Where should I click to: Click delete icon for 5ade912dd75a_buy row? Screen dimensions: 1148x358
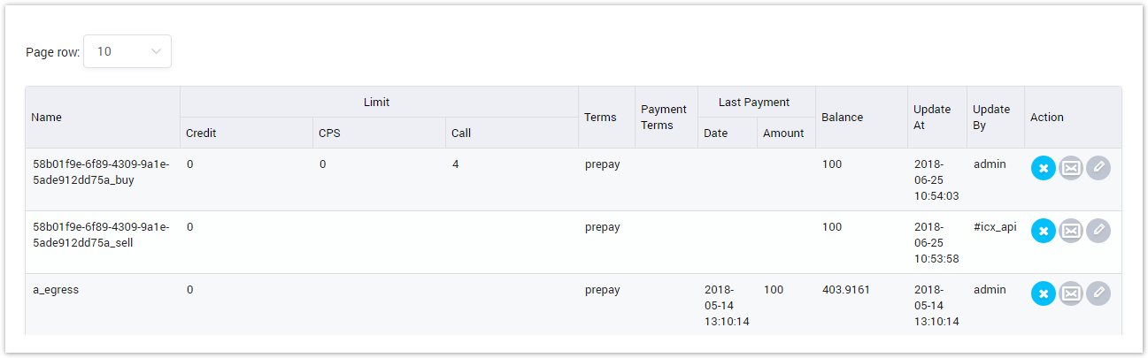(x=1043, y=168)
